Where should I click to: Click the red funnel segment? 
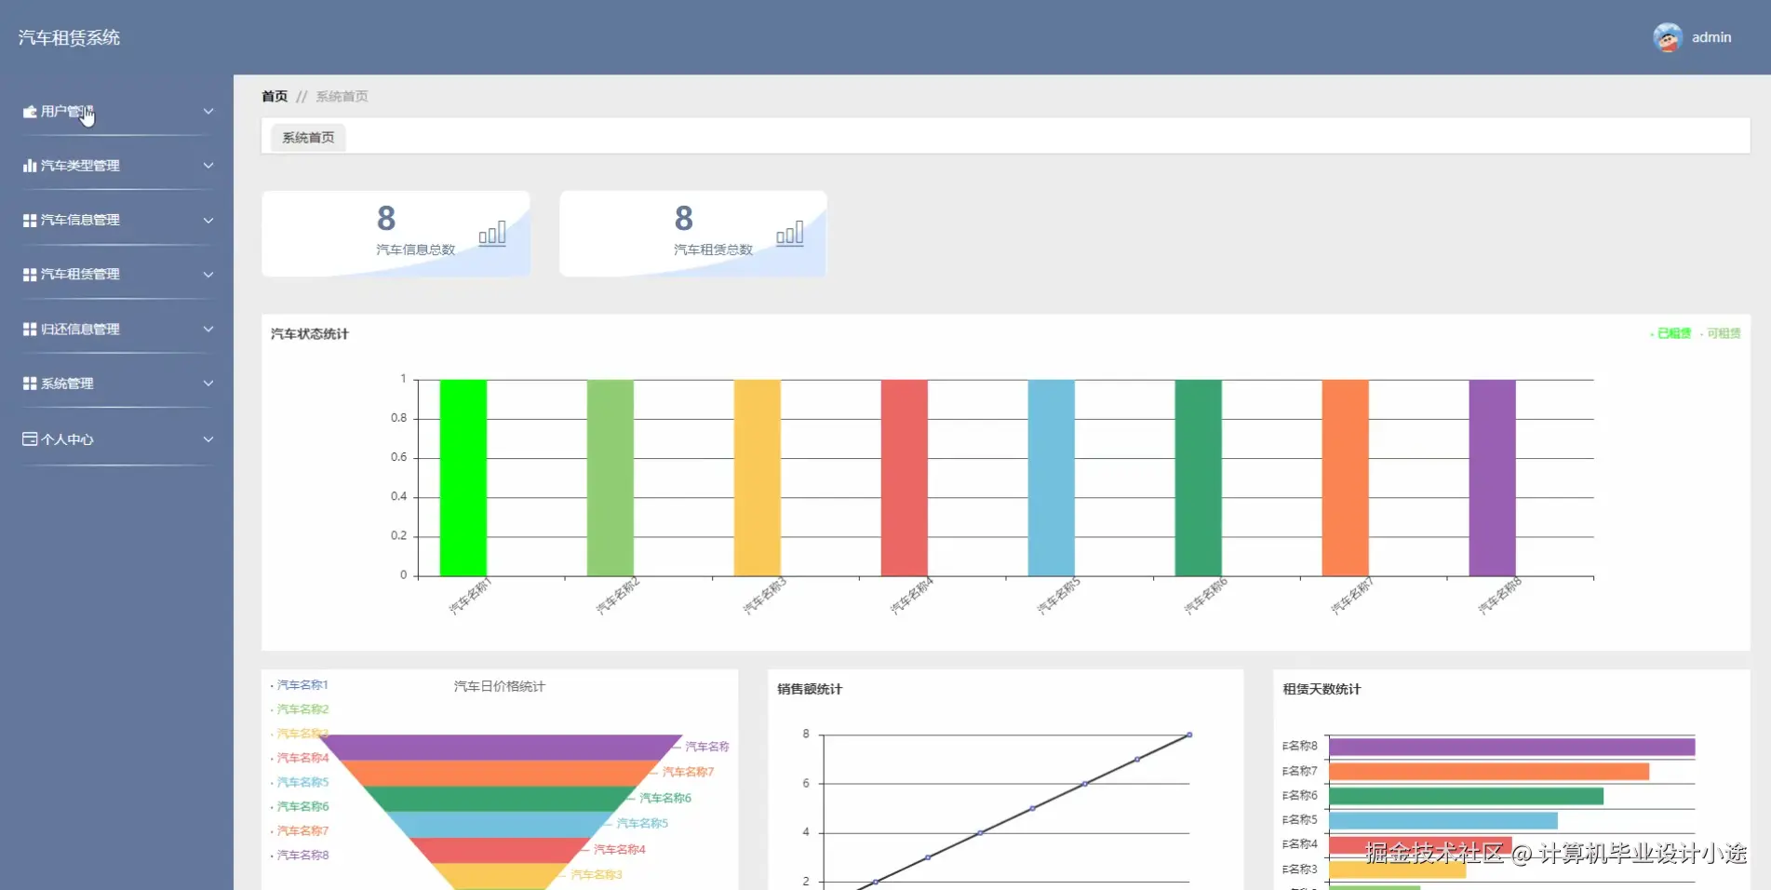(501, 850)
